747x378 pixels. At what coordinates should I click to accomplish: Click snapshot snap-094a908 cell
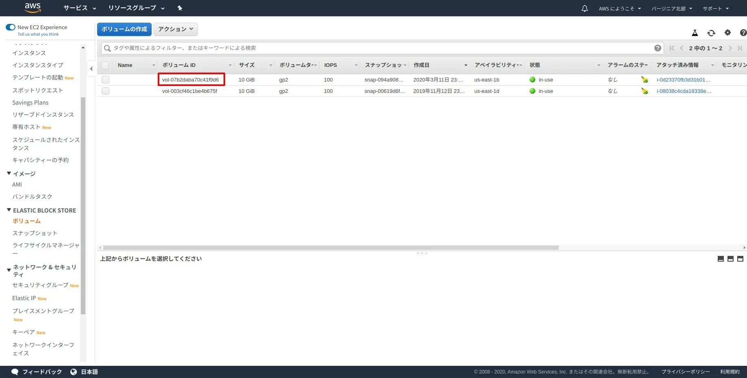click(384, 79)
